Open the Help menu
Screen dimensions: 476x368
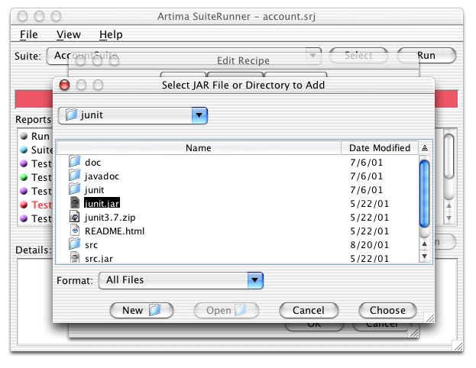[x=111, y=34]
